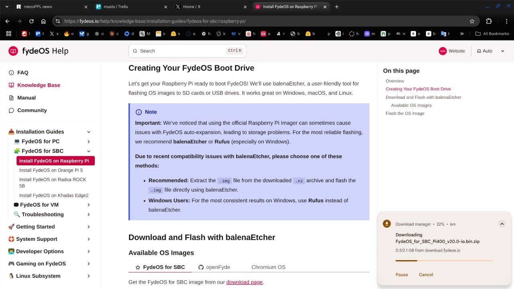The image size is (514, 289).
Task: Follow the download page link
Action: (245, 282)
